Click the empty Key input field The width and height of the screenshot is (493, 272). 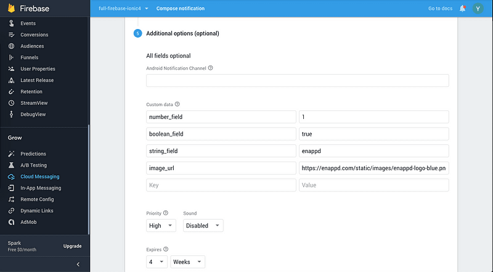[221, 185]
